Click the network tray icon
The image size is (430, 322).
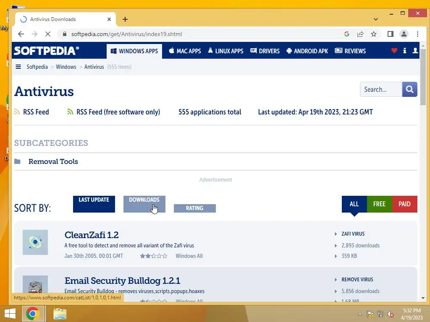(380, 314)
